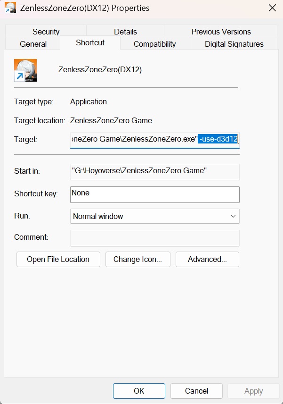
Task: Go to the Digital Signatures tab
Action: [234, 44]
